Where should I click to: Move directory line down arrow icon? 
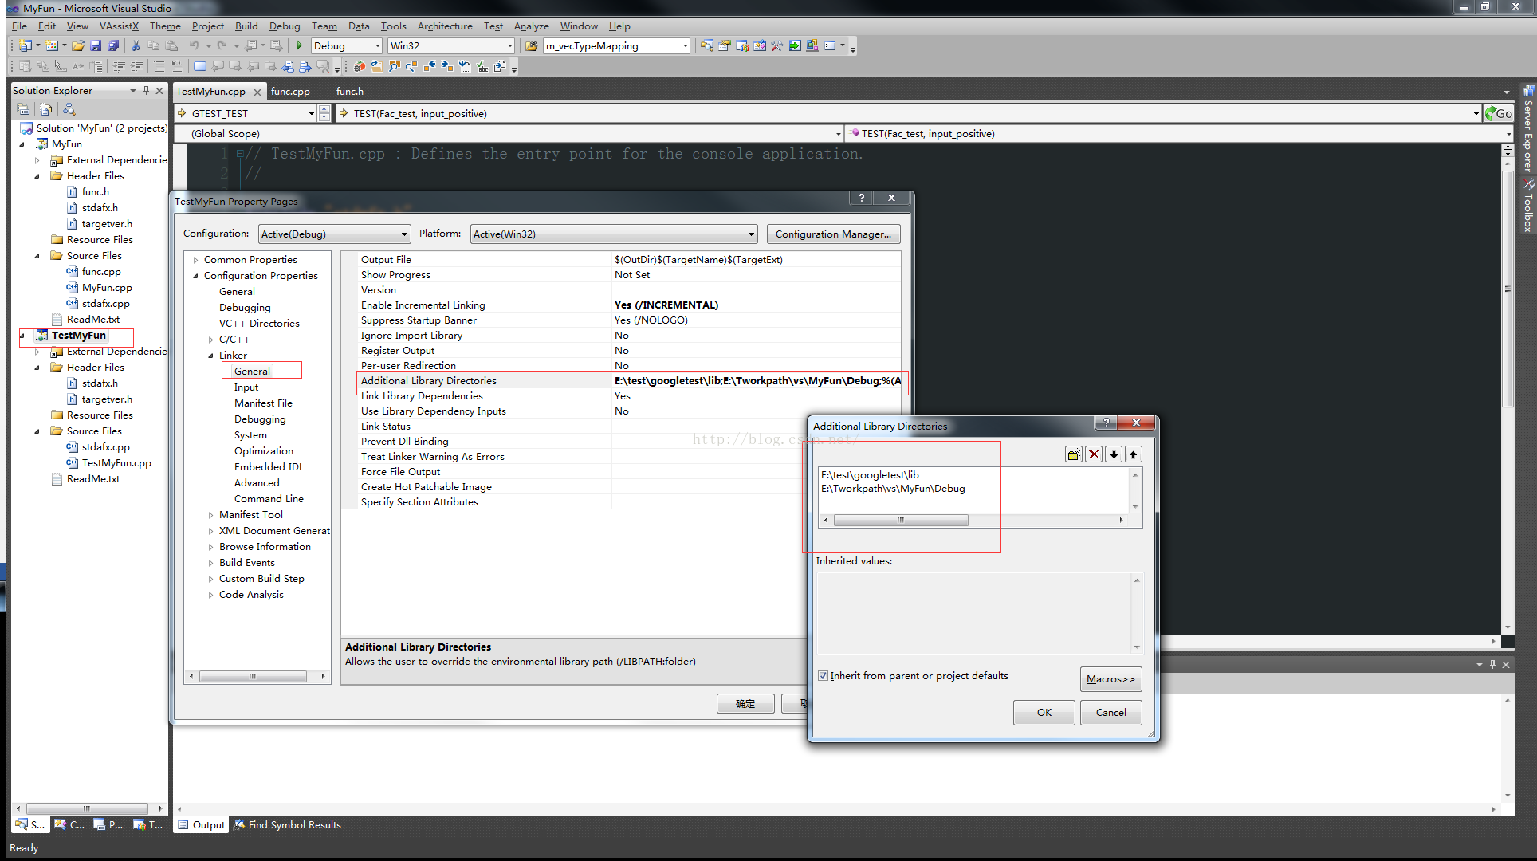[1114, 454]
